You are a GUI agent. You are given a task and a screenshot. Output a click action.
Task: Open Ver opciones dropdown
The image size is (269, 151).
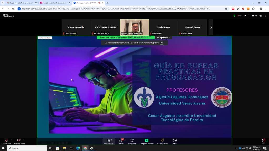click(x=163, y=37)
